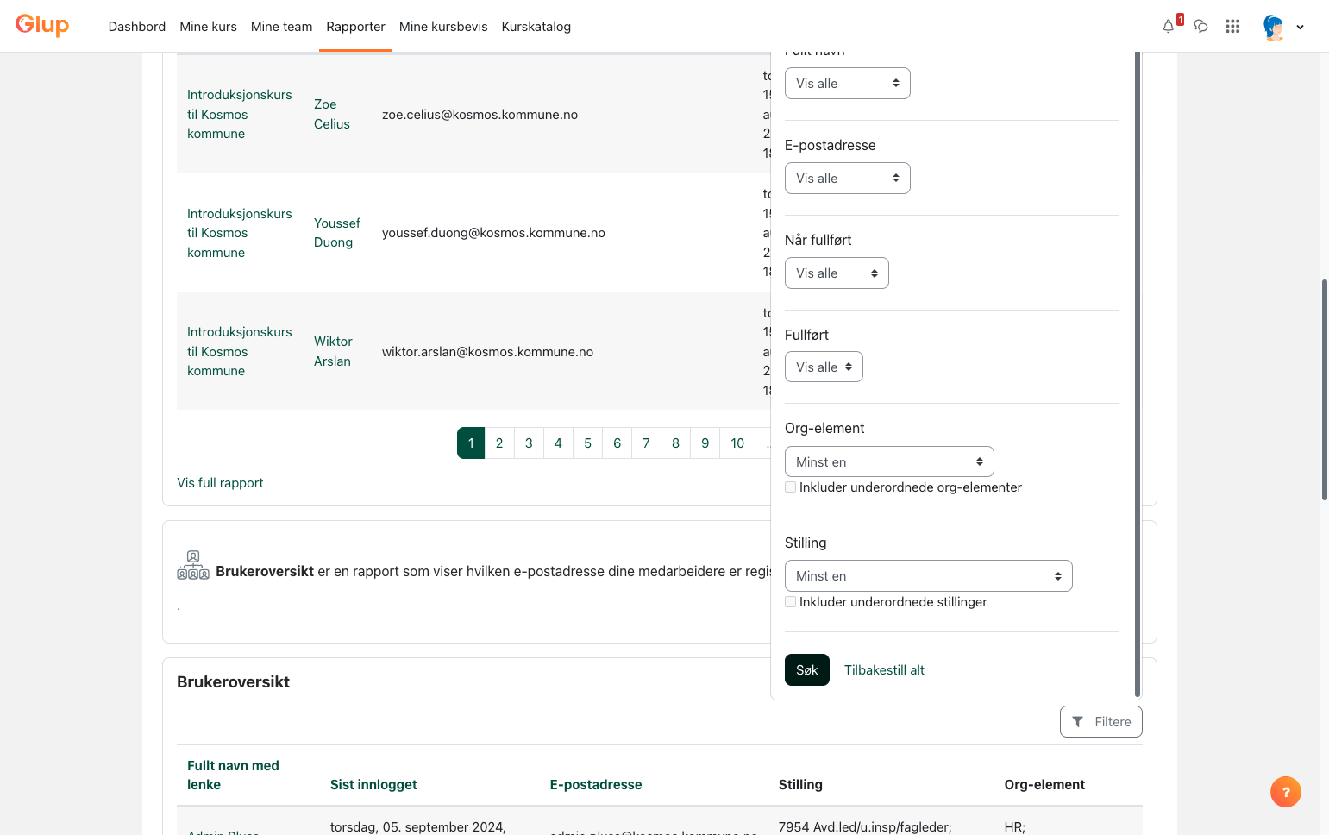Sort by E-postadresse column header

point(596,785)
